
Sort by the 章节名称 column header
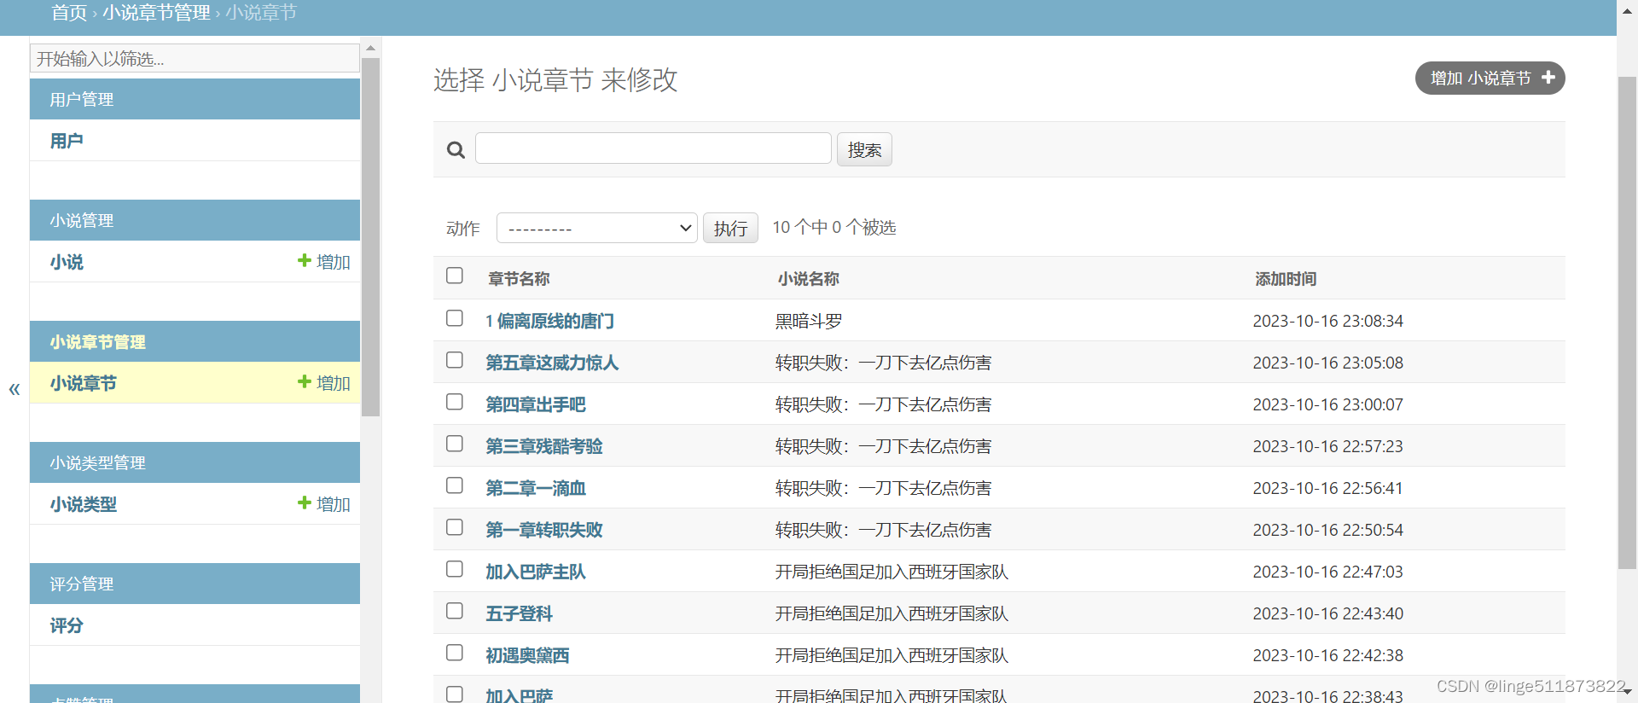tap(519, 279)
